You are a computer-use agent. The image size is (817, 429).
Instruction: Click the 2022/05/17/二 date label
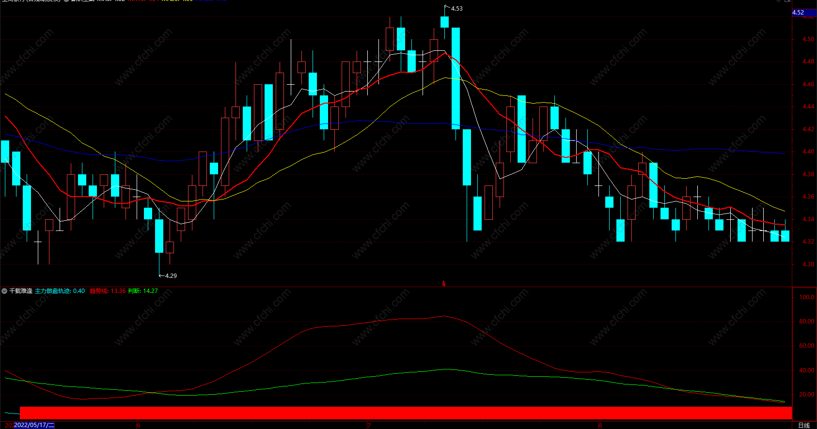pyautogui.click(x=34, y=425)
